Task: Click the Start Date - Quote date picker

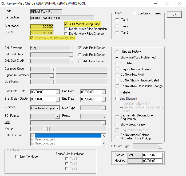Action: coord(58,99)
